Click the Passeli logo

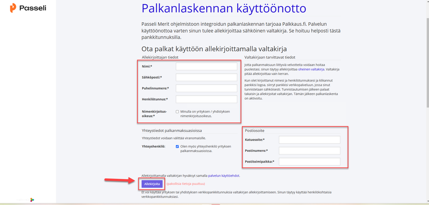pyautogui.click(x=28, y=8)
